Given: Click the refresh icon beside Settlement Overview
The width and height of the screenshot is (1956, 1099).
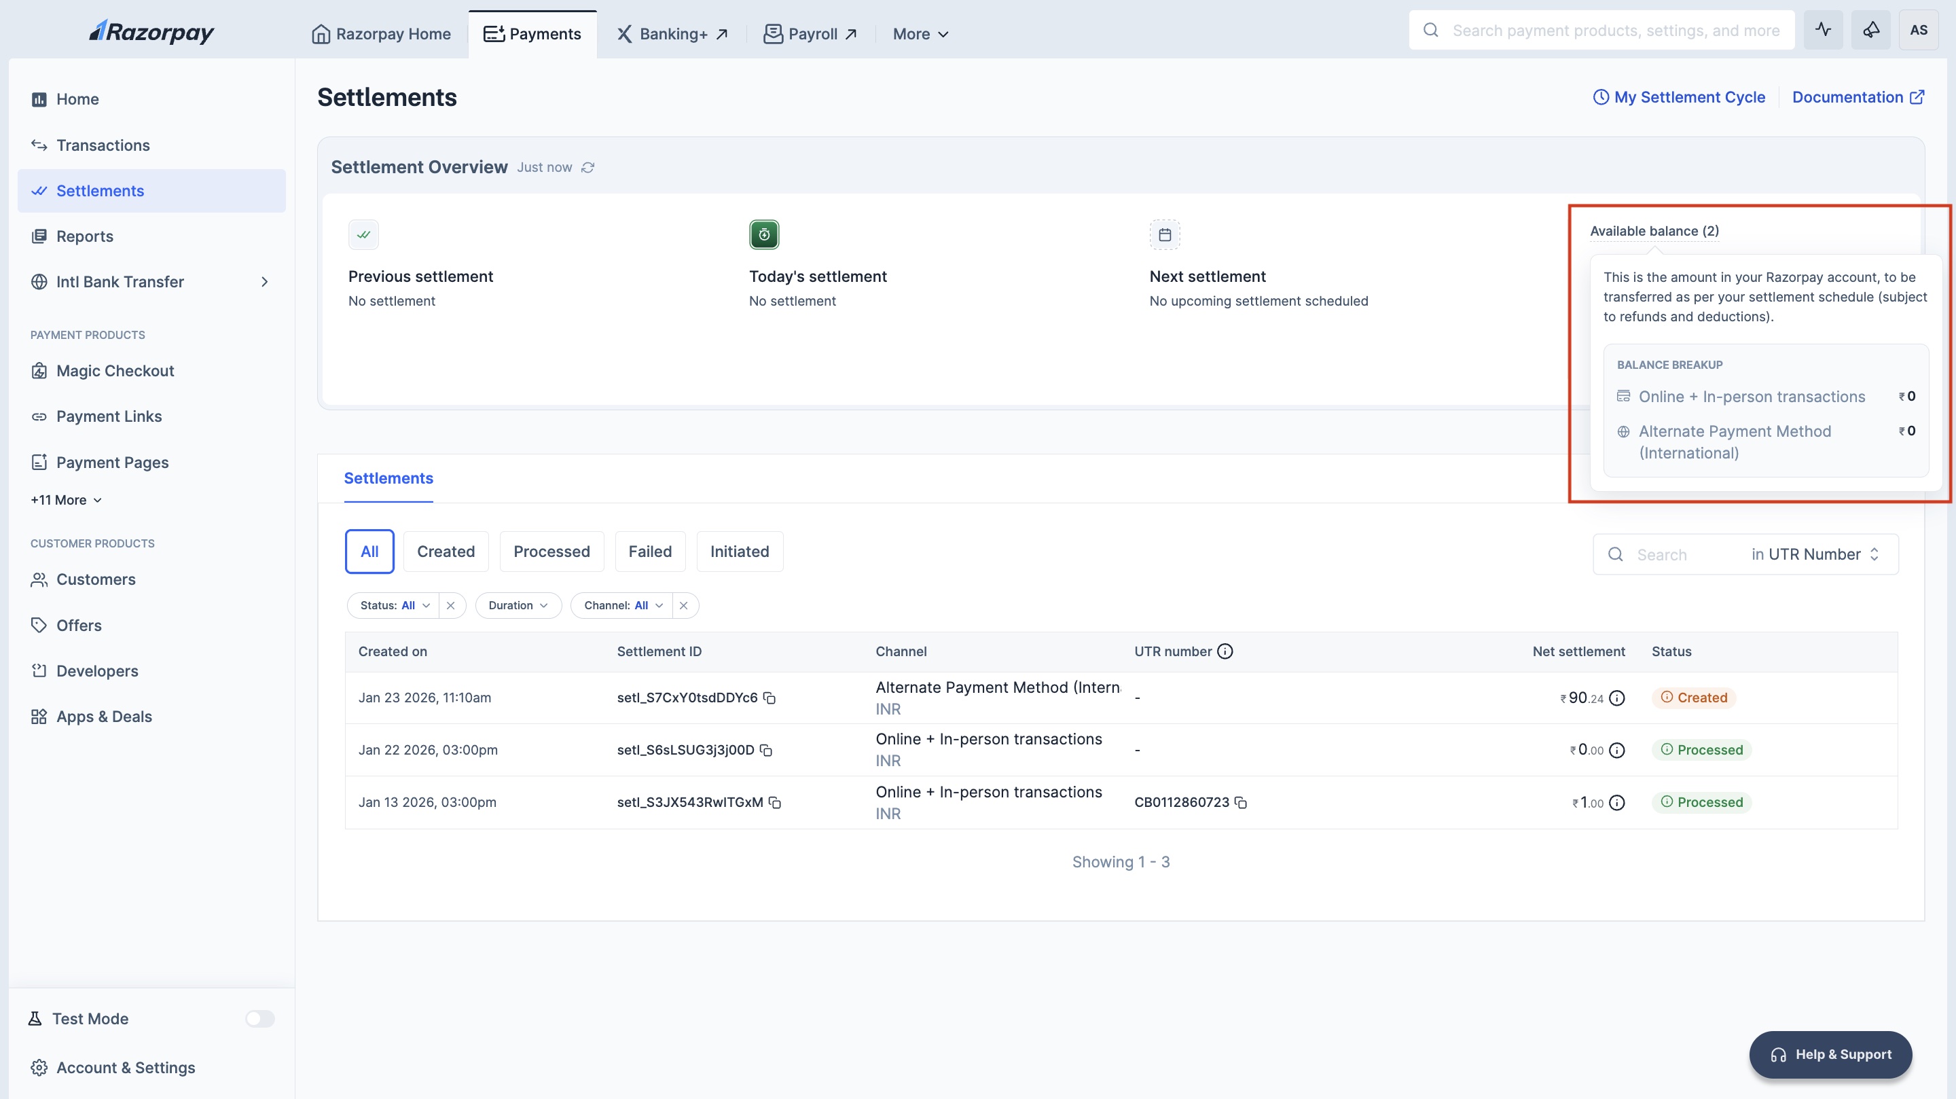Looking at the screenshot, I should tap(587, 167).
